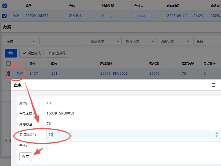Open the 赢亏状态 dropdown
This screenshot has height=166, width=221.
[x=140, y=41]
